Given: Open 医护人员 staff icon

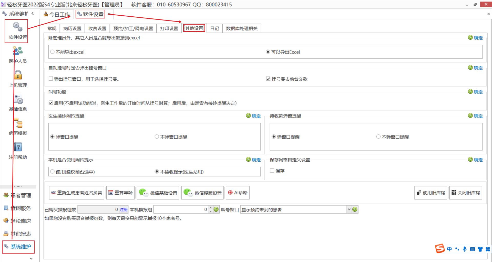Looking at the screenshot, I should click(x=18, y=51).
